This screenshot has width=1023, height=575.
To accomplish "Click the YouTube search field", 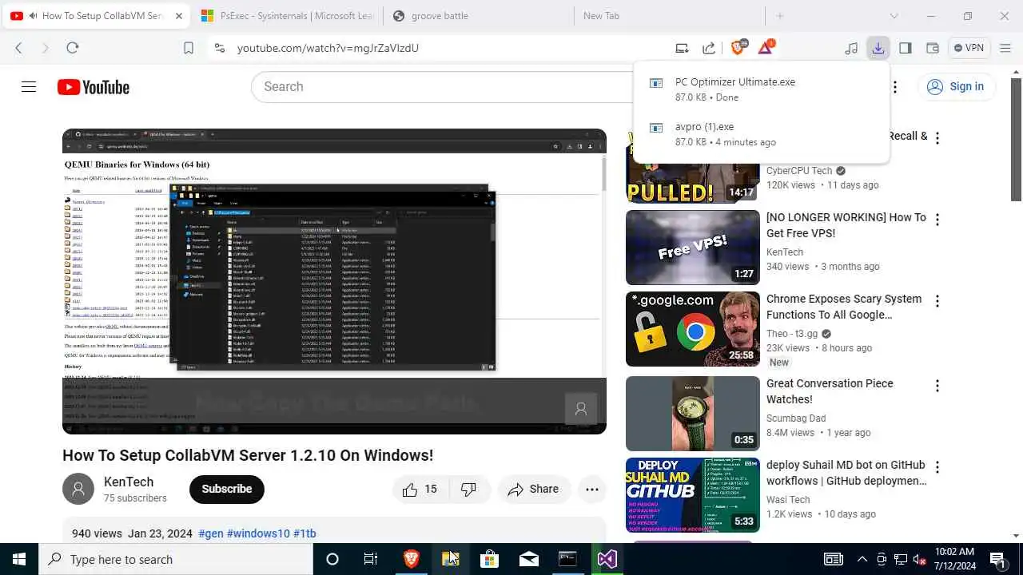I will click(x=448, y=87).
